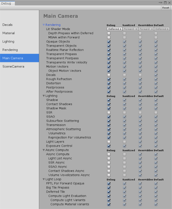This screenshot has height=209, width=172.
Task: Select the Debug window tab
Action: [7, 3]
